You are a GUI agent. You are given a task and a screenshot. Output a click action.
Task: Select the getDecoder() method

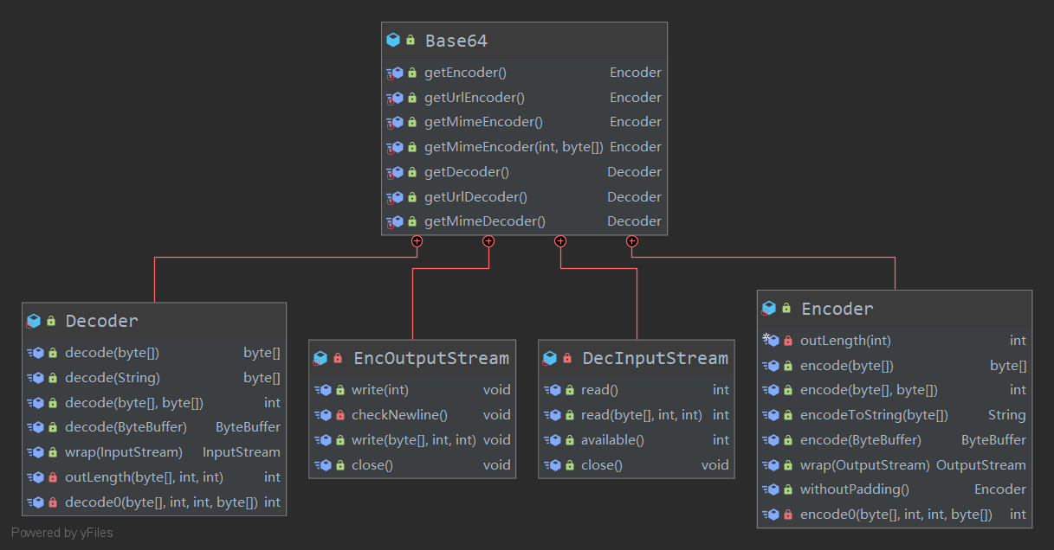click(467, 172)
